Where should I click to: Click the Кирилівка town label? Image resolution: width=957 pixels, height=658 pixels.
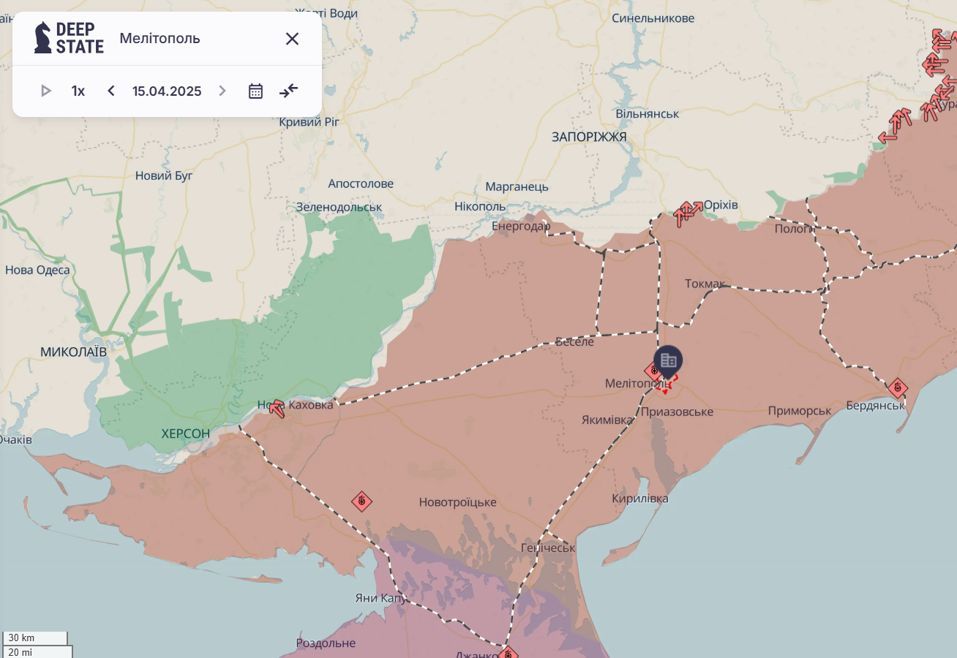pos(640,498)
